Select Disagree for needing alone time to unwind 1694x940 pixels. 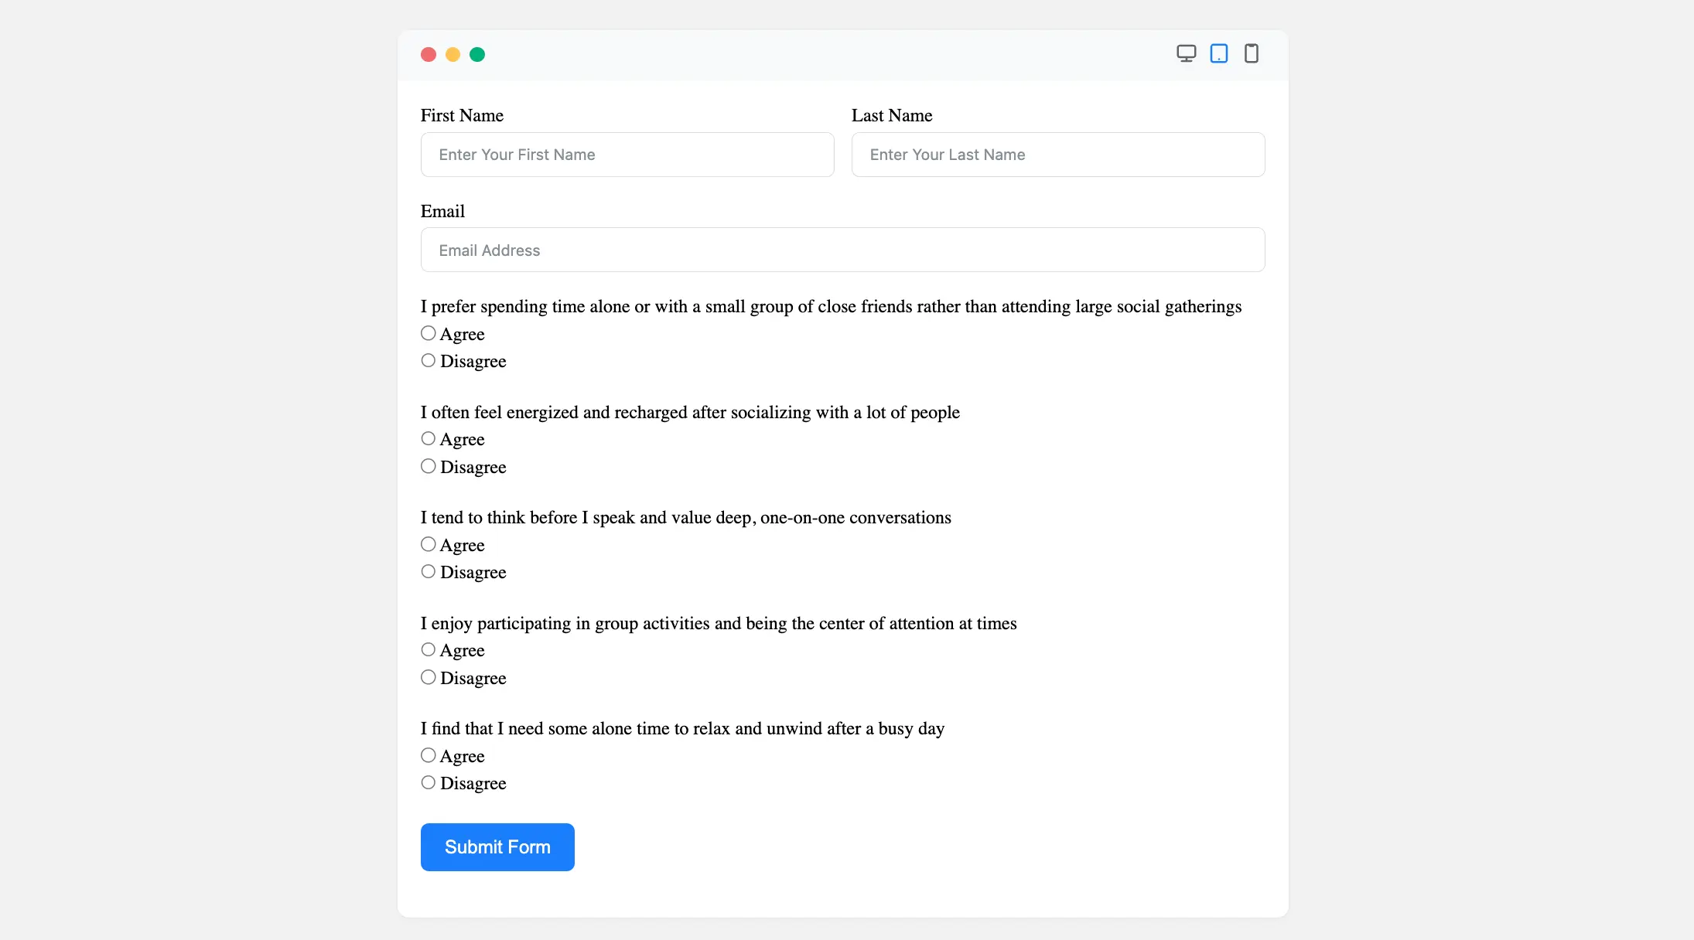pos(428,782)
